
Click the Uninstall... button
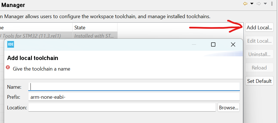[x=259, y=54]
